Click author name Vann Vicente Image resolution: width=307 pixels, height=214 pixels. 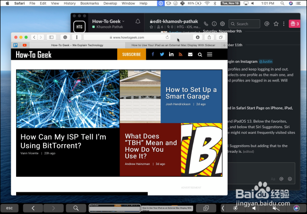pyautogui.click(x=29, y=153)
